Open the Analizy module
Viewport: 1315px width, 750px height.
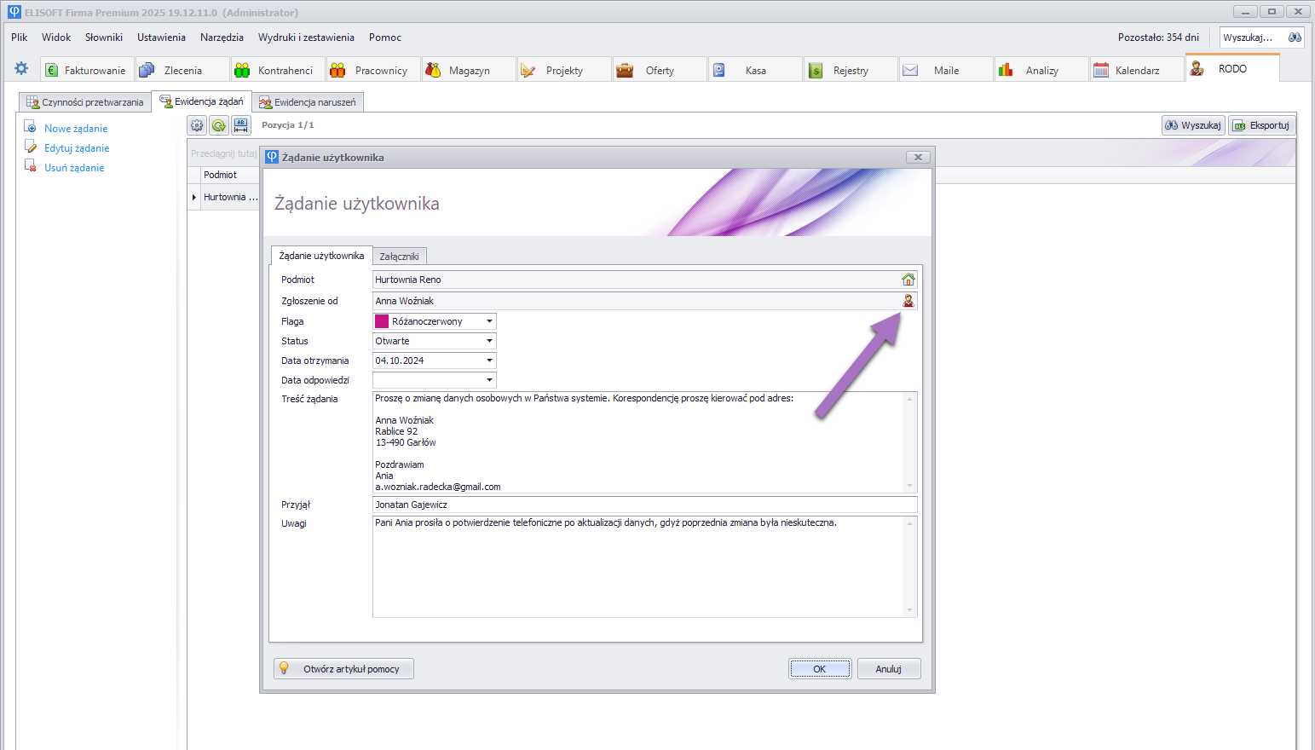coord(1041,71)
